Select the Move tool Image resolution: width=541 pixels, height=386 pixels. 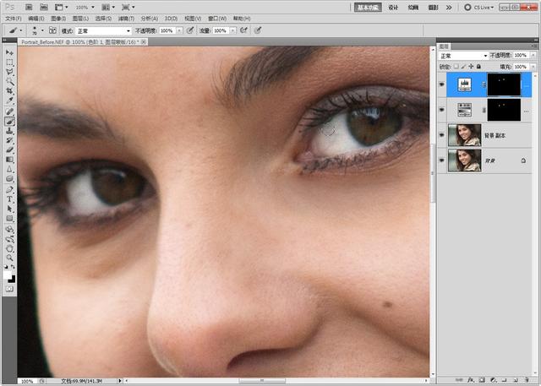click(9, 52)
